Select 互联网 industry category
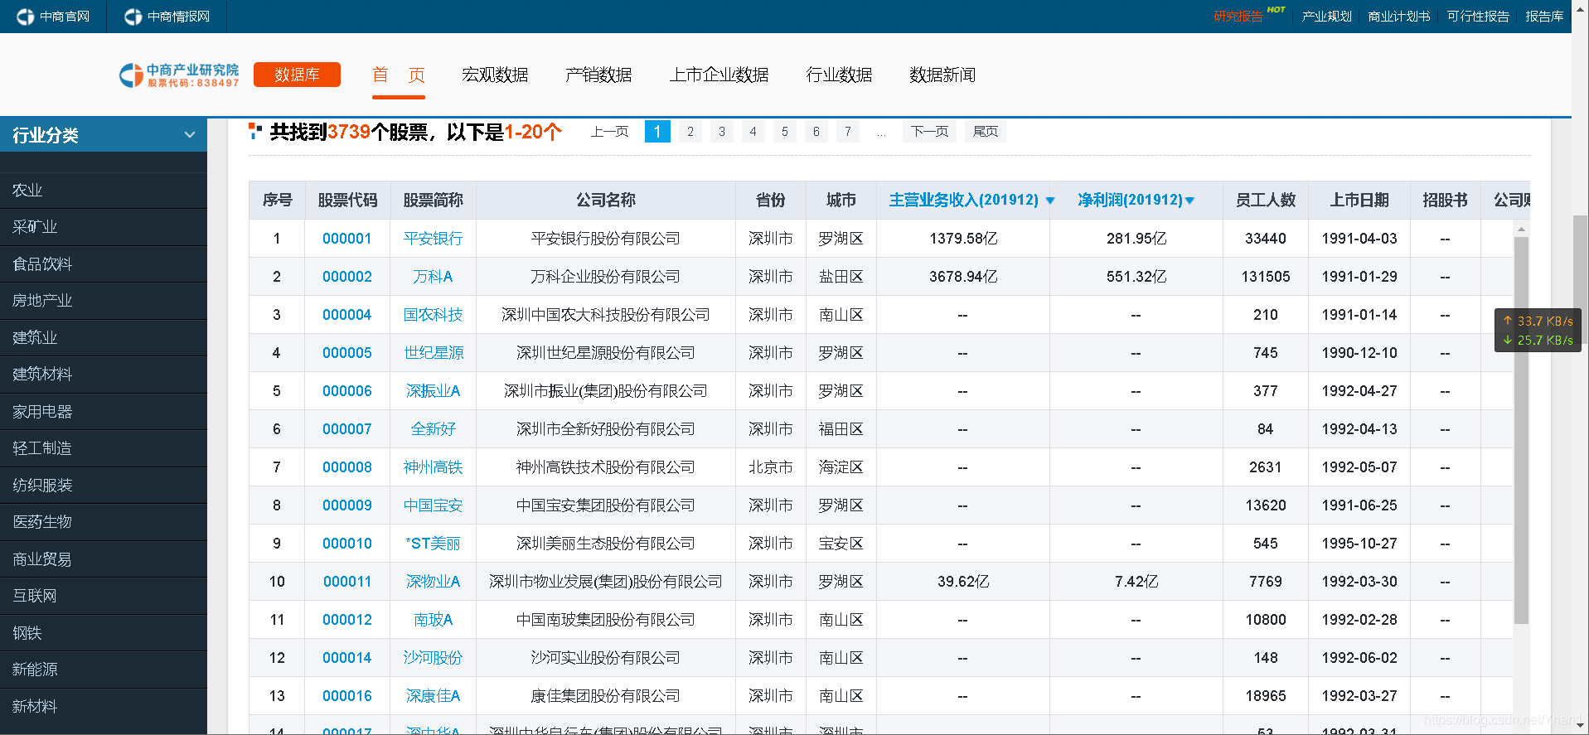 104,596
